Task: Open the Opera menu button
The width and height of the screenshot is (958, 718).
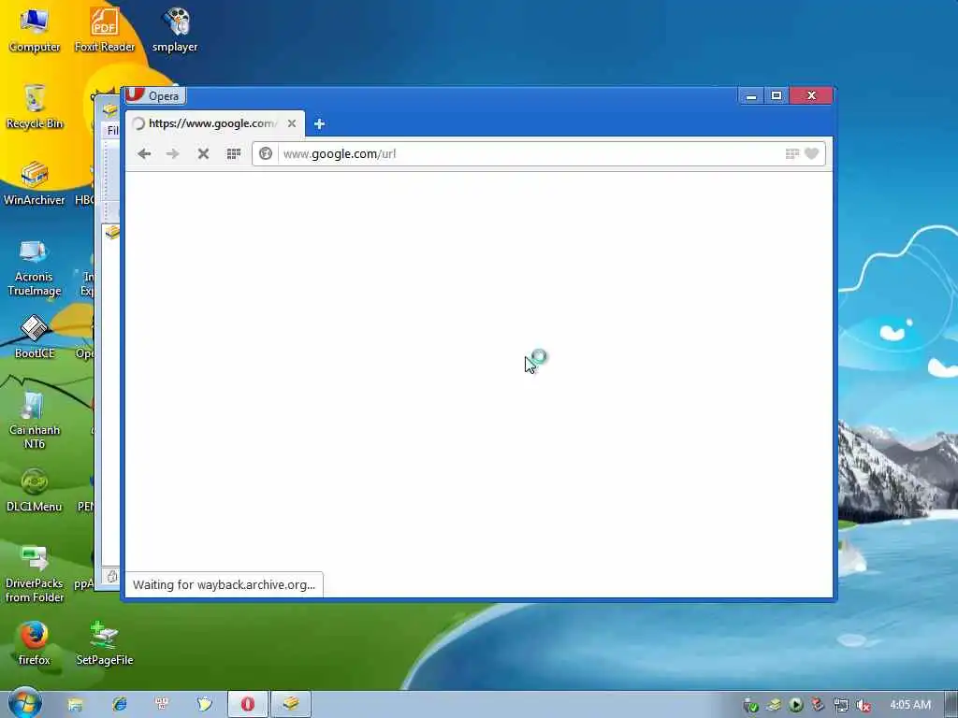Action: [155, 96]
